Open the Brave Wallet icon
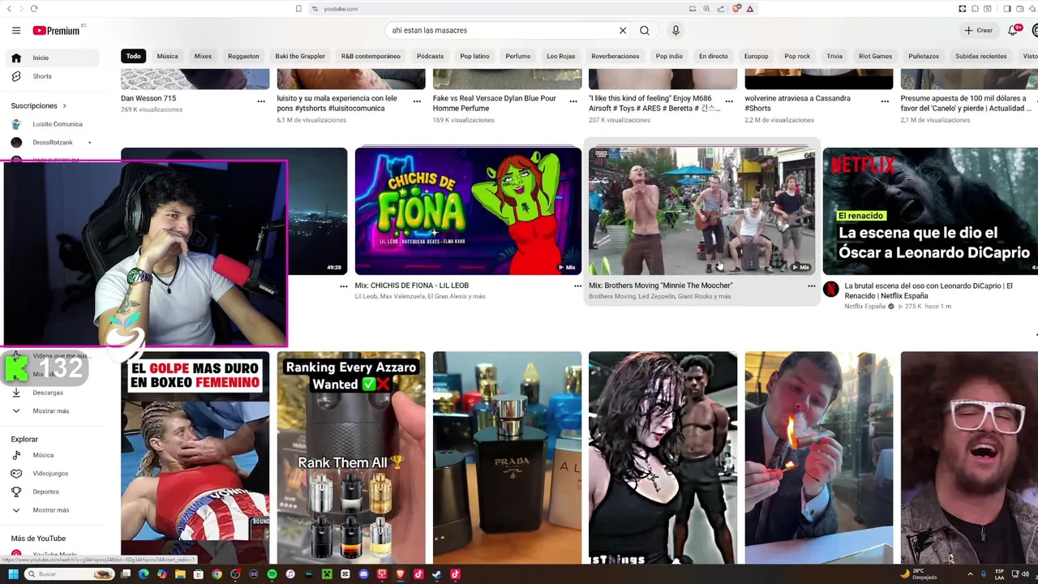 [1019, 9]
